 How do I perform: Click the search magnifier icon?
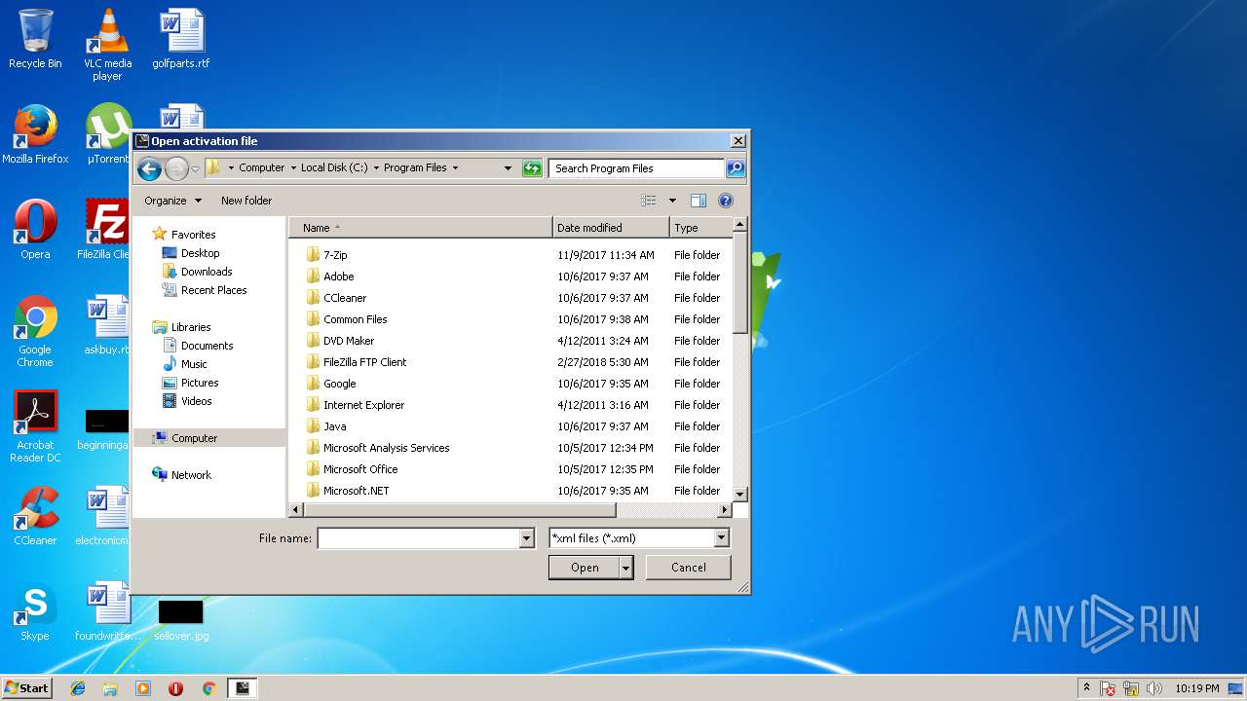pos(736,168)
